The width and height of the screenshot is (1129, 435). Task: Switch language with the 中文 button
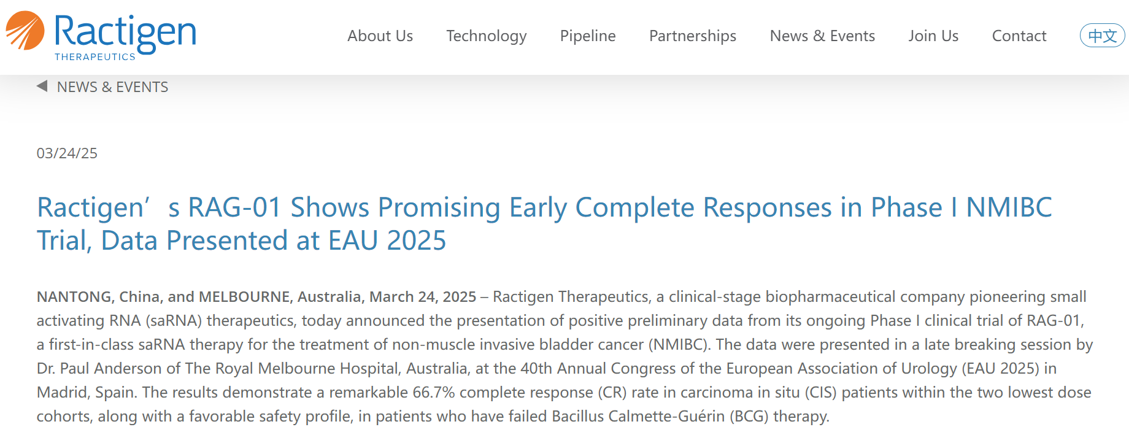pos(1102,36)
